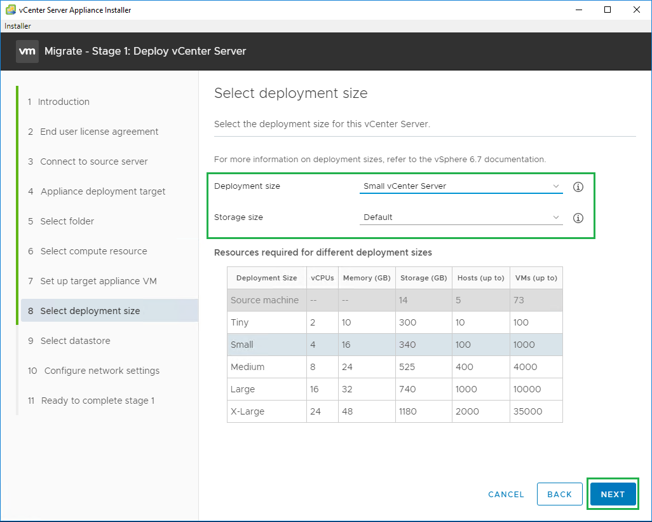652x522 pixels.
Task: Cancel the migration wizard
Action: [506, 494]
